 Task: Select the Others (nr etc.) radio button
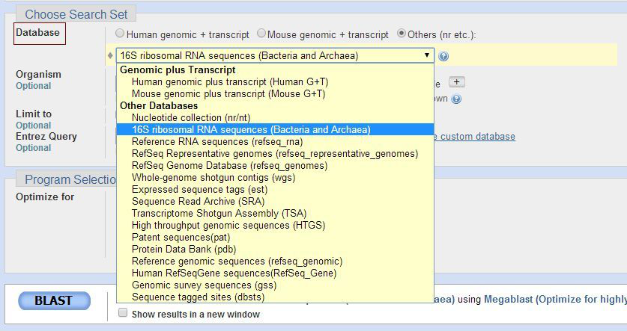click(x=401, y=34)
